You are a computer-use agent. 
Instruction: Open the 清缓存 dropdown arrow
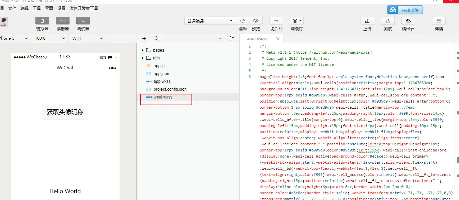pyautogui.click(x=300, y=21)
